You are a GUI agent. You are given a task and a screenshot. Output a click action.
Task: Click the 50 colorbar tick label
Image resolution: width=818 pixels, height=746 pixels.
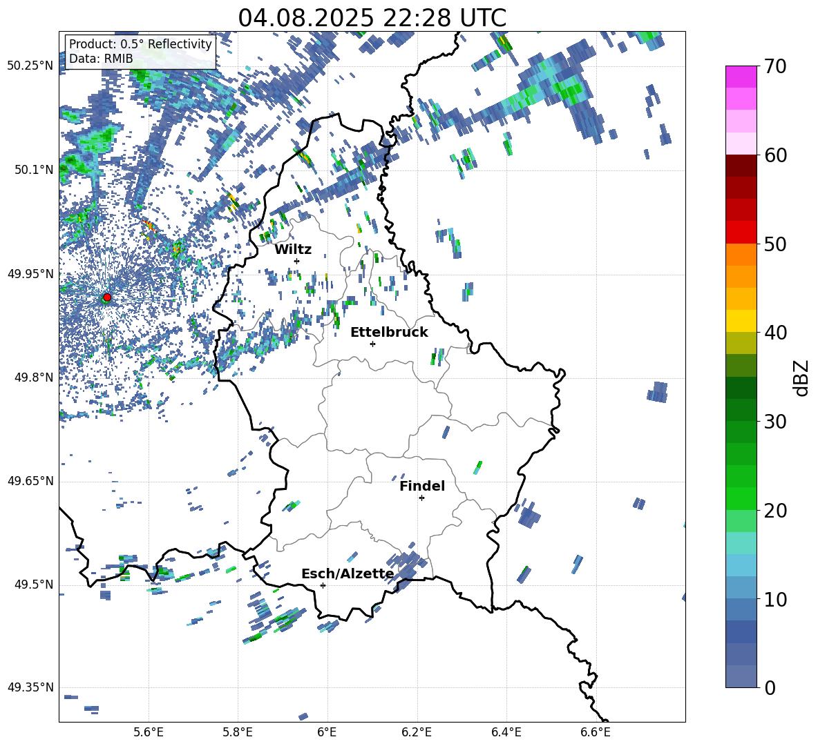pos(775,244)
